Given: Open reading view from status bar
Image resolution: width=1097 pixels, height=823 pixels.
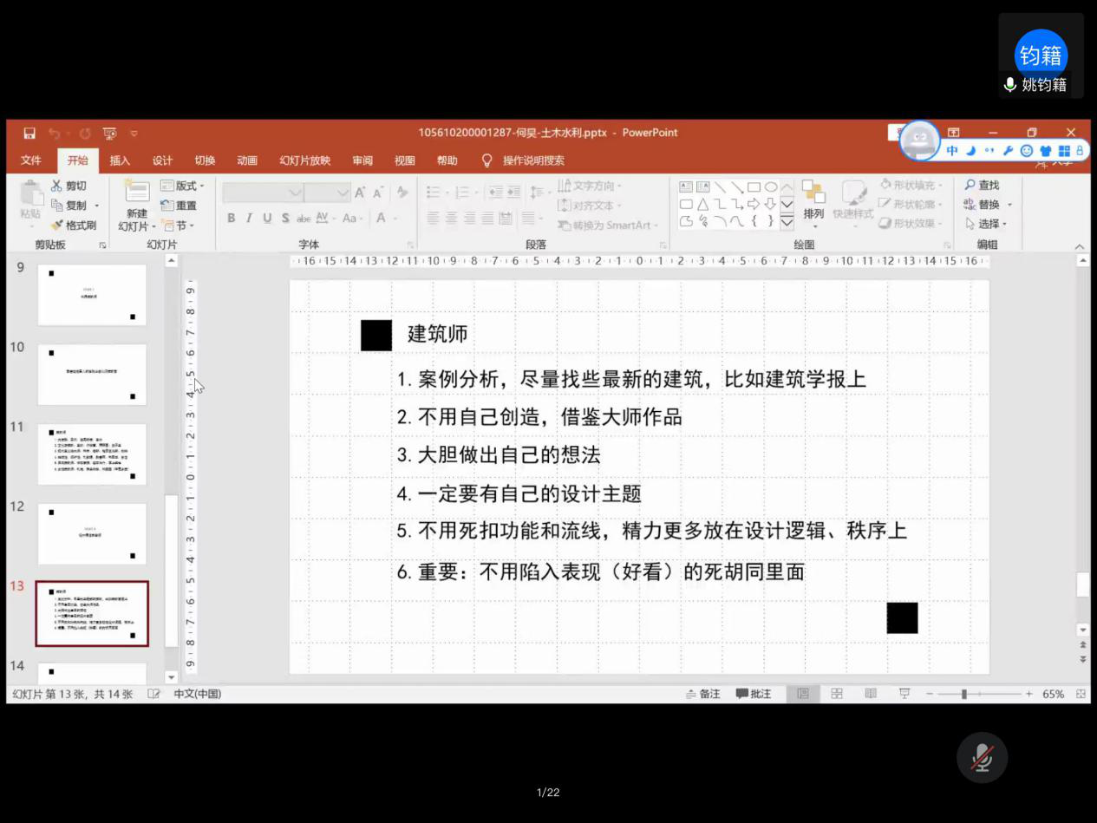Looking at the screenshot, I should [871, 694].
